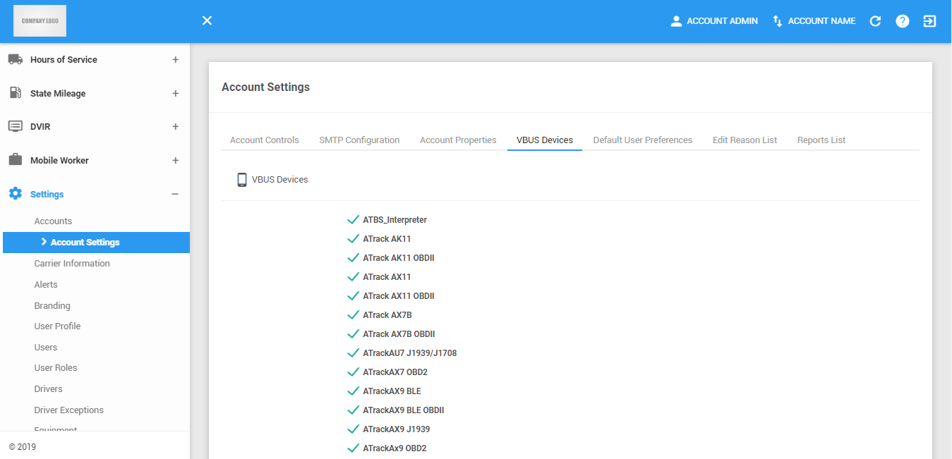
Task: Click the ACCOUNT ADMIN label
Action: tap(722, 21)
